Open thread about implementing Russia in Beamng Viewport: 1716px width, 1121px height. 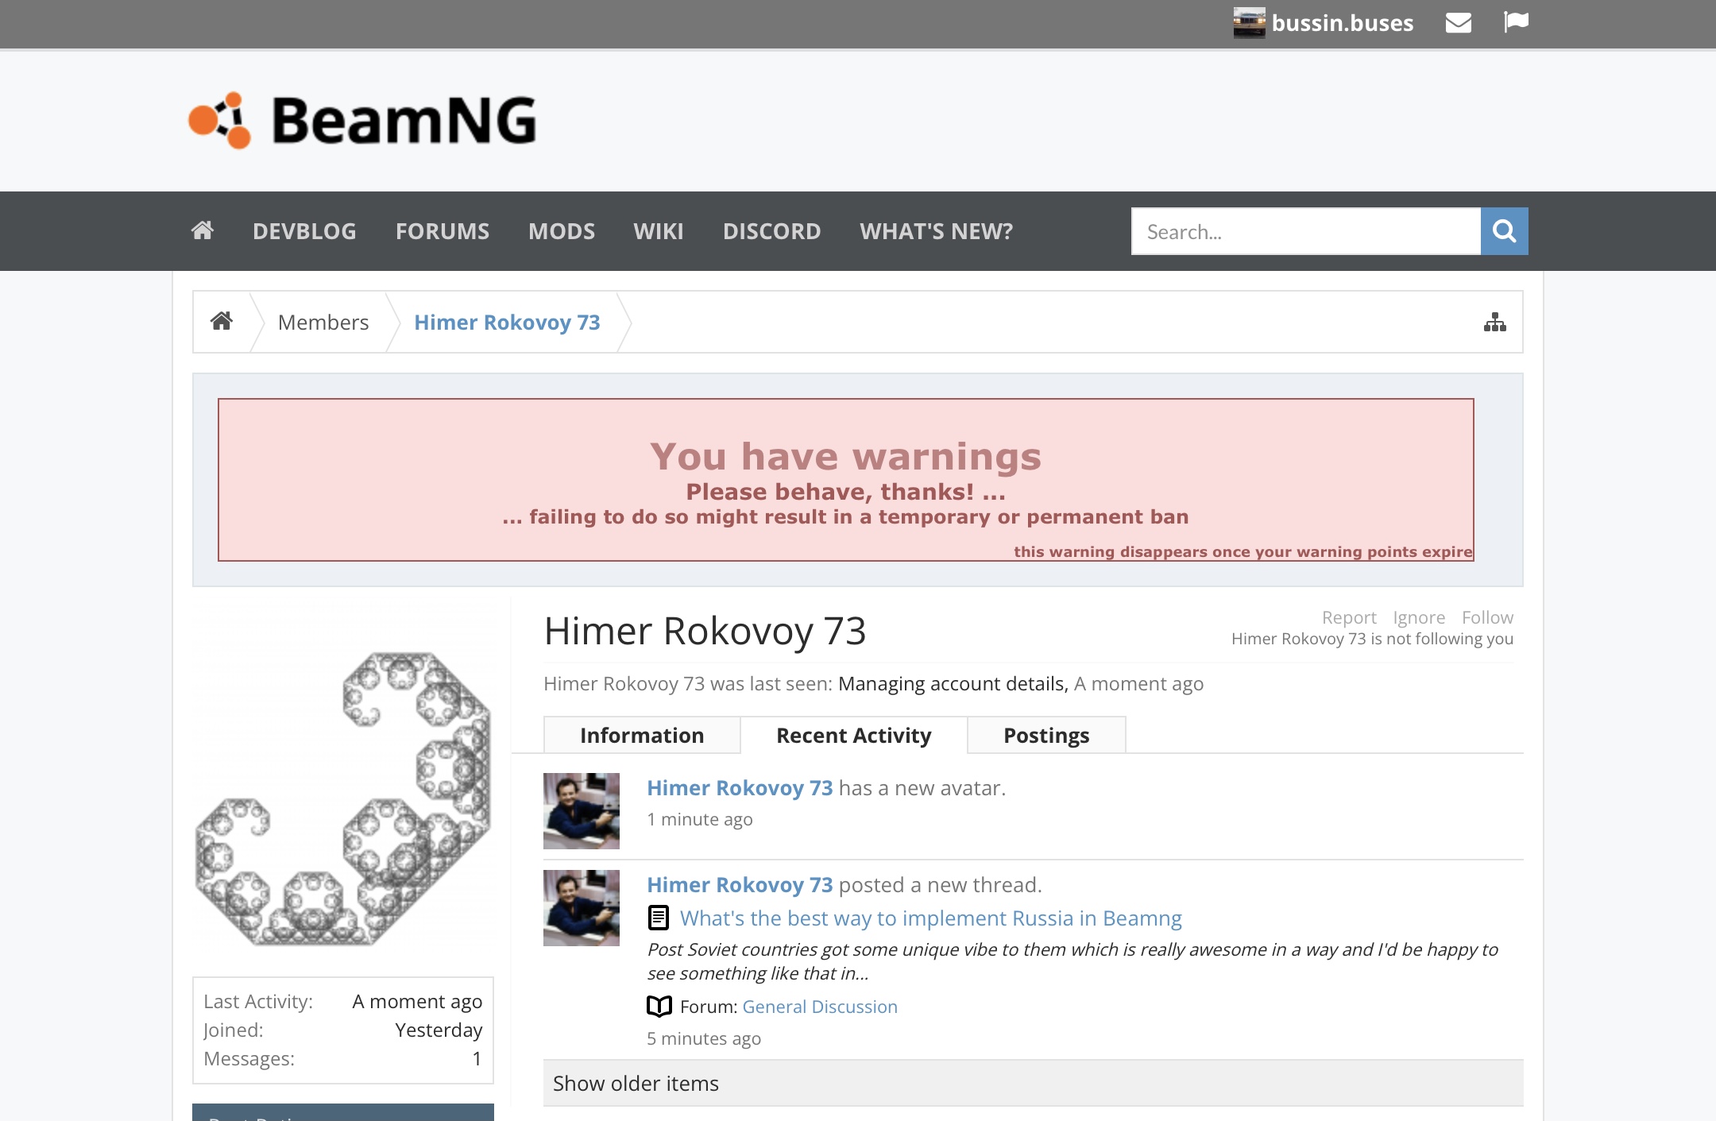(x=931, y=918)
